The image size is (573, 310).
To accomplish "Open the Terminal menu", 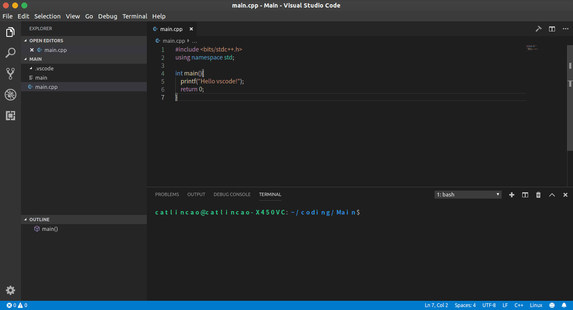I will click(135, 16).
